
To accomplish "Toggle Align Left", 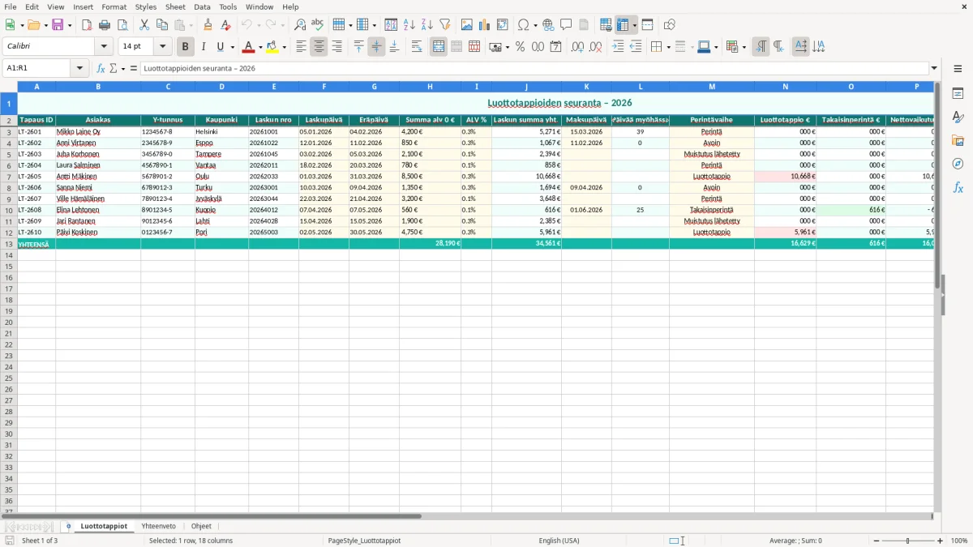I will (301, 47).
